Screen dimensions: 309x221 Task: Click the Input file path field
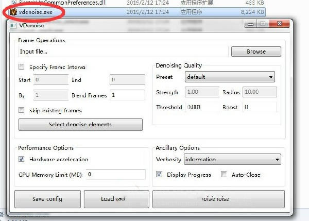click(x=123, y=52)
